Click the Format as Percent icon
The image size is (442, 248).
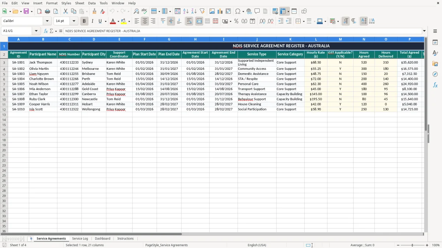[x=236, y=21]
